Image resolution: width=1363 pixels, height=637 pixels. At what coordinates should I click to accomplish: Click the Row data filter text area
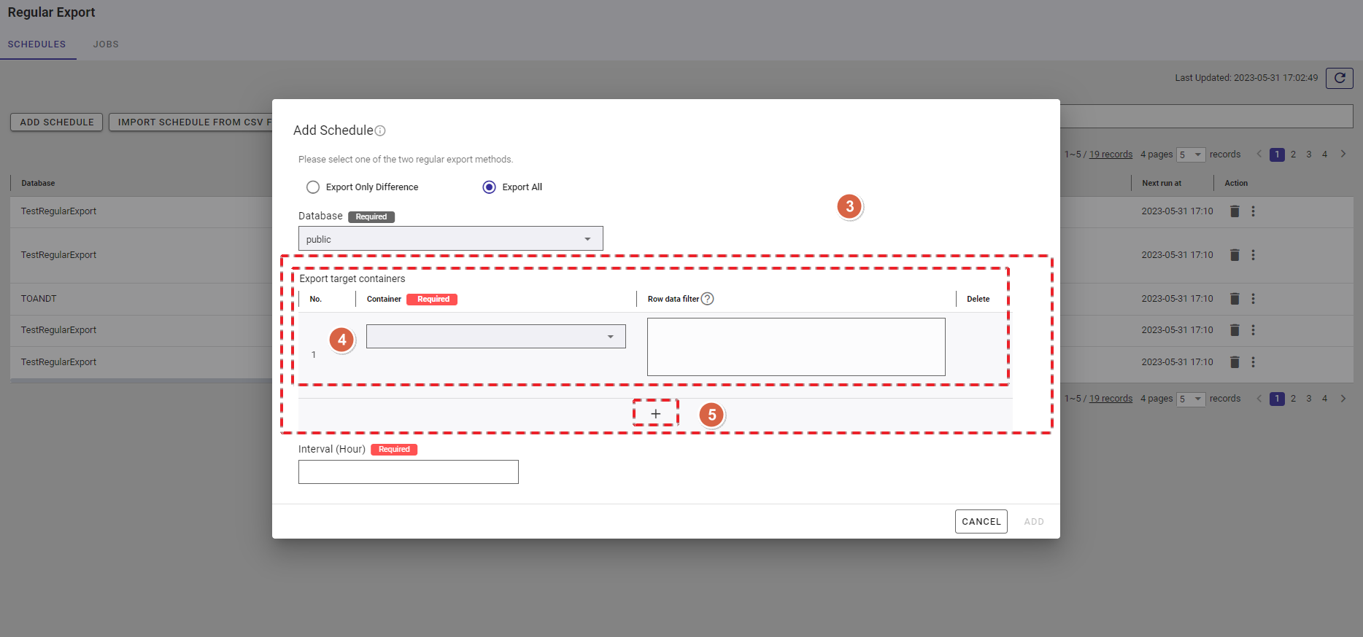tap(795, 347)
